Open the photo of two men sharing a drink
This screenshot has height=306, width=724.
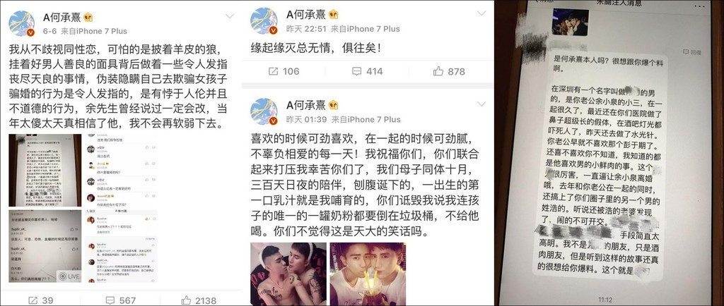(368, 274)
